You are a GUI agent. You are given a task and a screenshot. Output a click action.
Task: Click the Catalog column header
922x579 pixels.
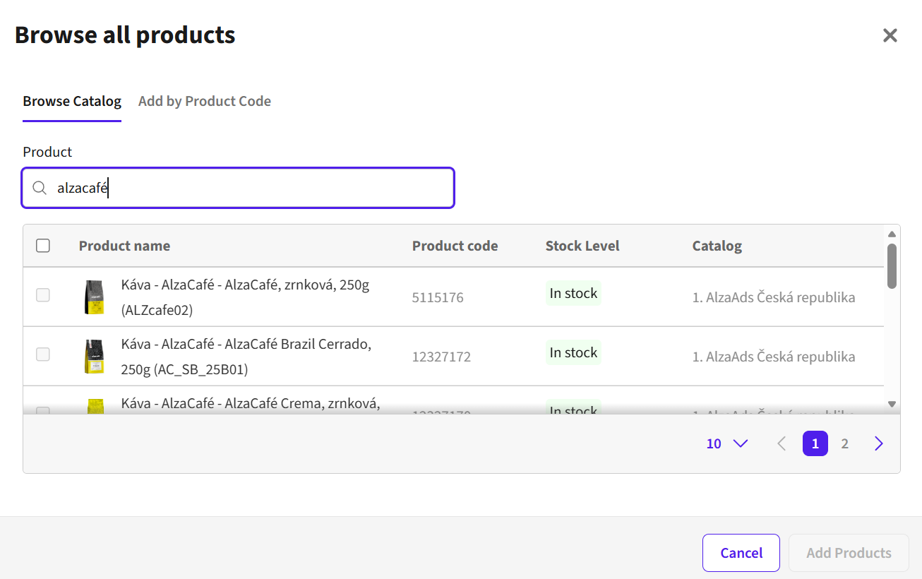click(x=717, y=246)
